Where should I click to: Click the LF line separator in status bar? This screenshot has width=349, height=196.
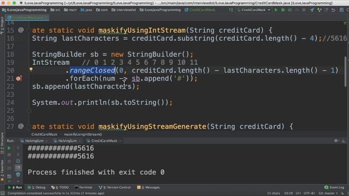298,193
